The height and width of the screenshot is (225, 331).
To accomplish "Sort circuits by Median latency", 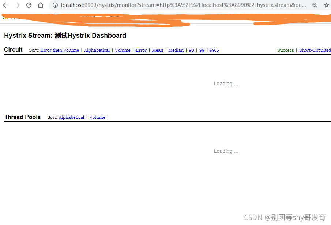I will tap(176, 50).
